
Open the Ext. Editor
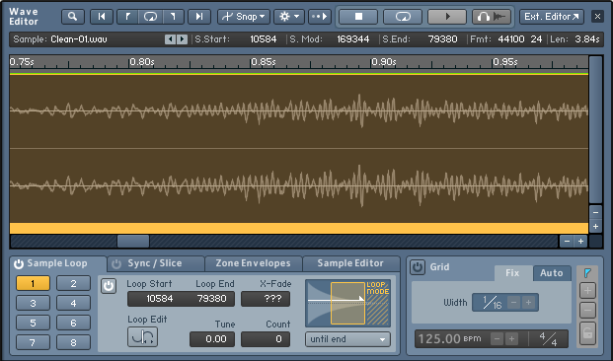click(x=552, y=17)
